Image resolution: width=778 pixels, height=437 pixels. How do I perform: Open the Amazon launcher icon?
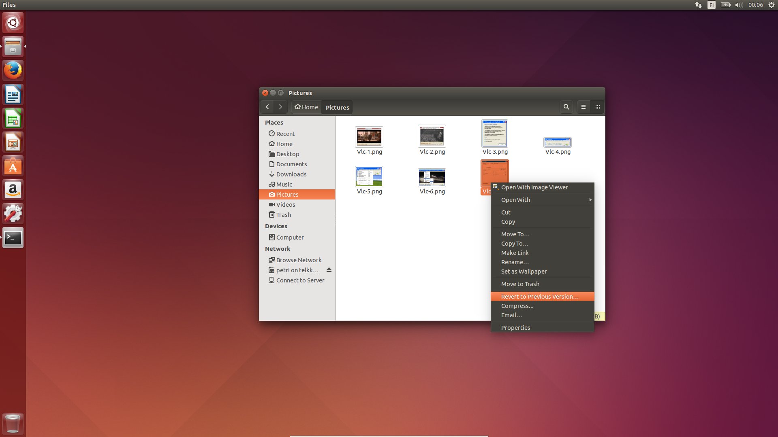[13, 190]
